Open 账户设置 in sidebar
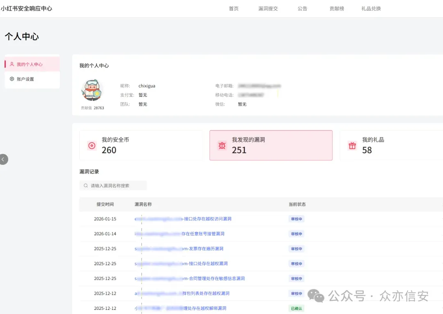443x314 pixels. click(32, 79)
